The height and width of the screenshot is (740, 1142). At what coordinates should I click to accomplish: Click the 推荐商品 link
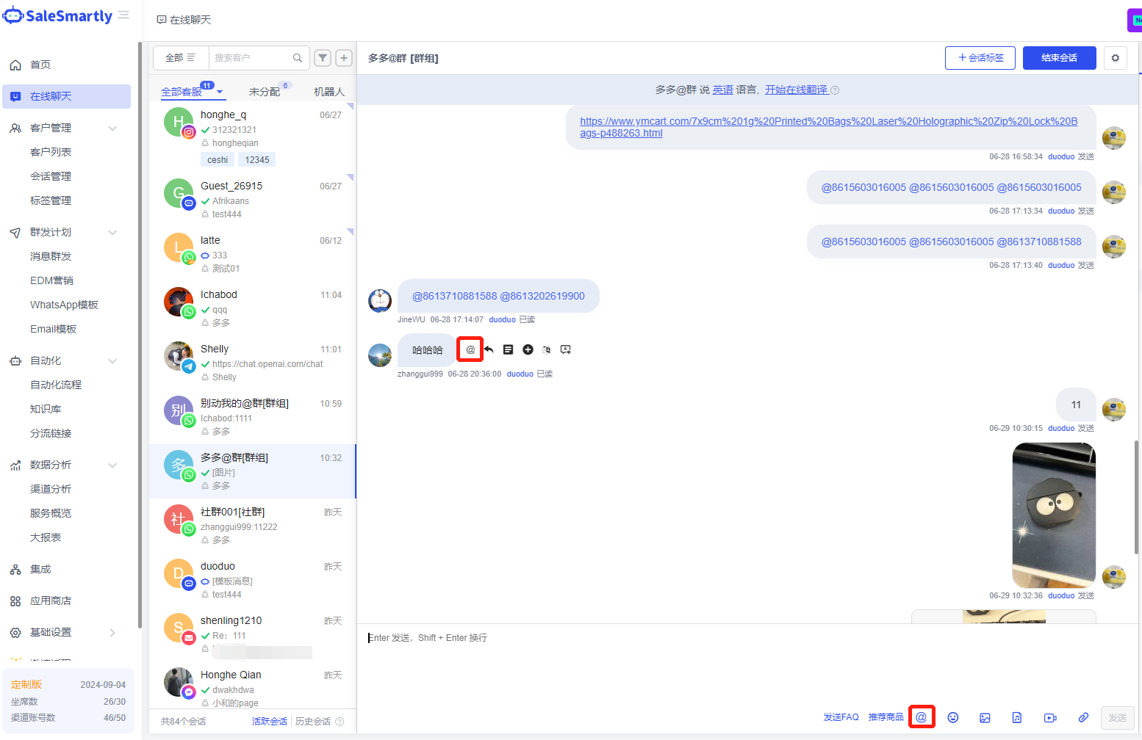886,717
